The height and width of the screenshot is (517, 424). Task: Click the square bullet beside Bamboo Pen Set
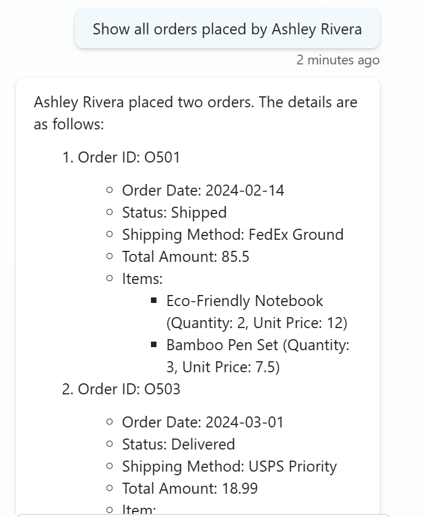(x=153, y=345)
